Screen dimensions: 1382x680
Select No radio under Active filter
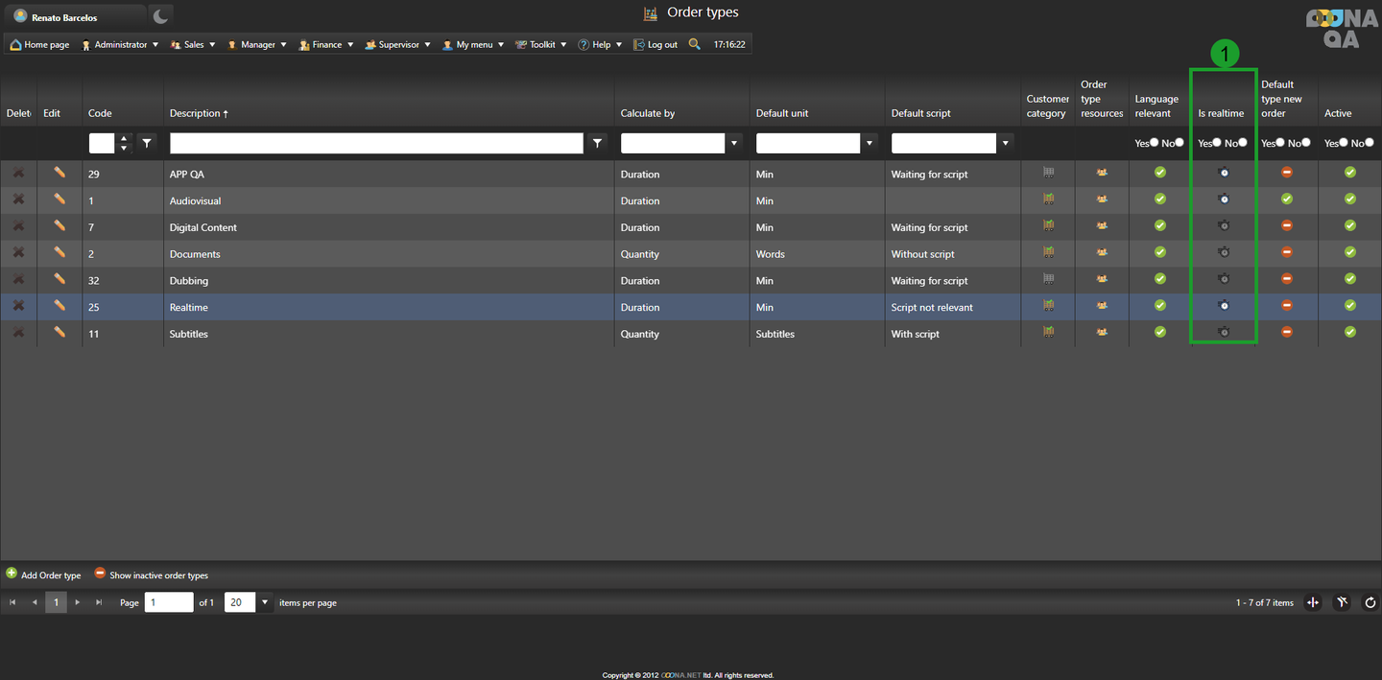(x=1370, y=143)
